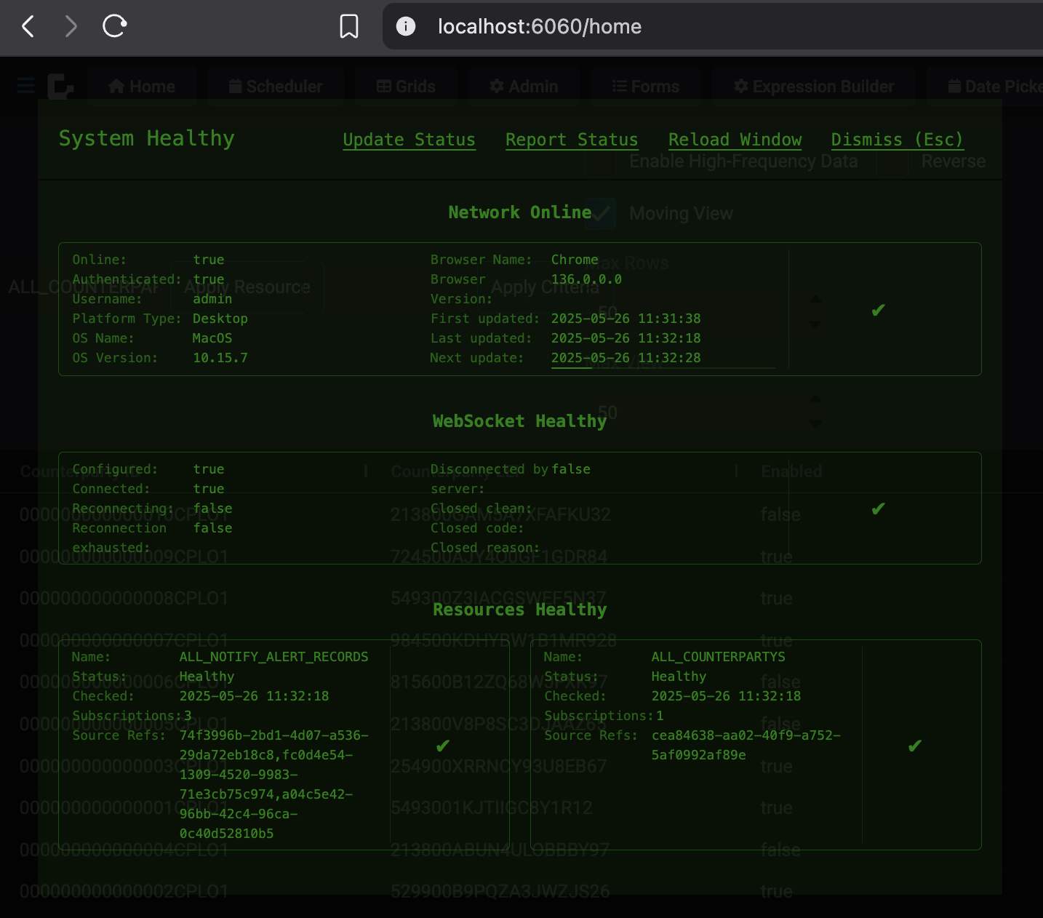This screenshot has width=1043, height=918.
Task: Click WebSocket Healthy heading
Action: [x=520, y=421]
